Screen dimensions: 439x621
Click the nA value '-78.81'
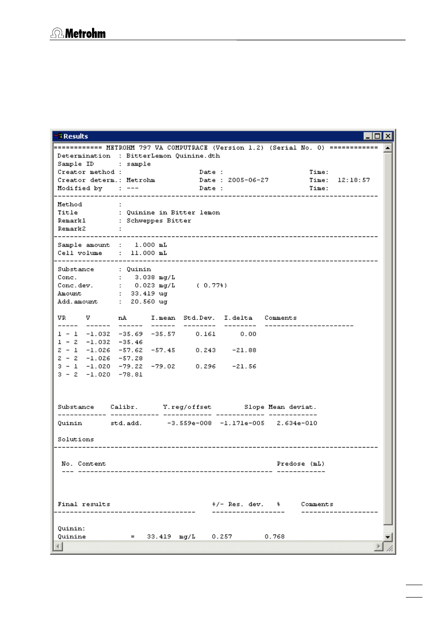[131, 374]
